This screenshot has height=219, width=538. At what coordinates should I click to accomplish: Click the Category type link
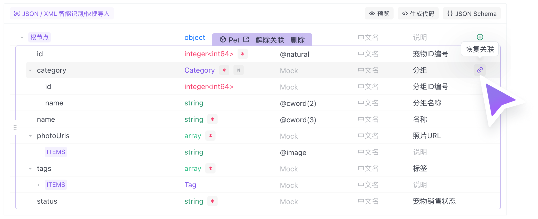pos(199,70)
